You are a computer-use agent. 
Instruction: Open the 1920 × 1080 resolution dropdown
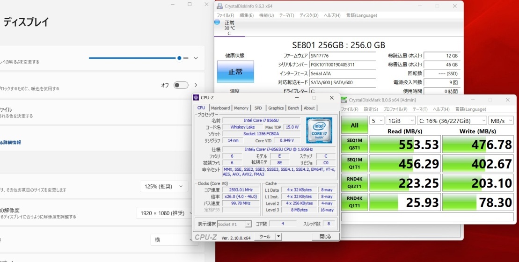[164, 213]
